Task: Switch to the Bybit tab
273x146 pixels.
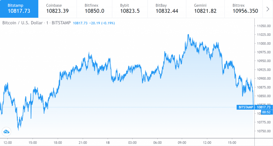Action: point(129,8)
